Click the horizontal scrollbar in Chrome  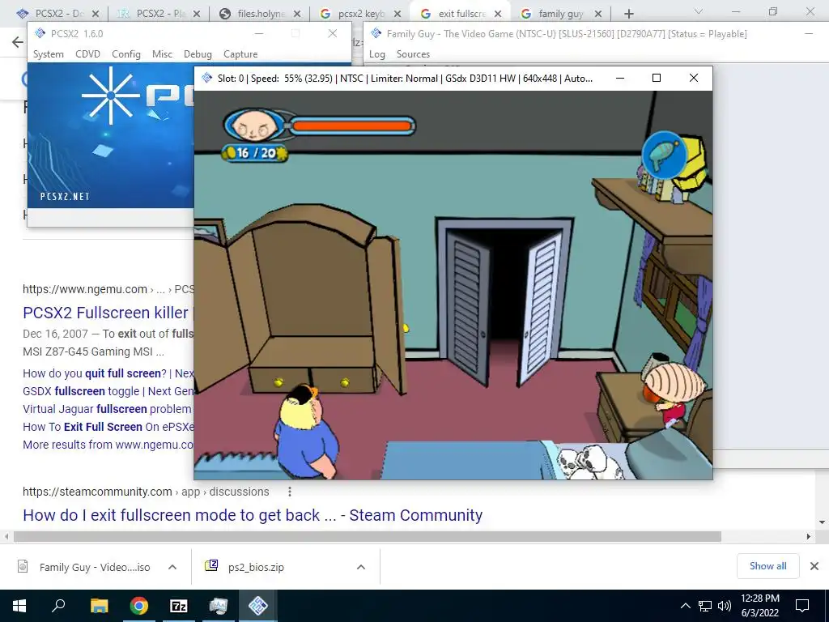(368, 536)
